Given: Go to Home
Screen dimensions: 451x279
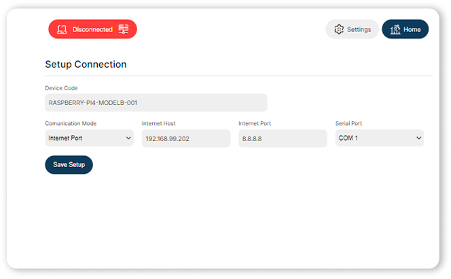Looking at the screenshot, I should (x=405, y=29).
